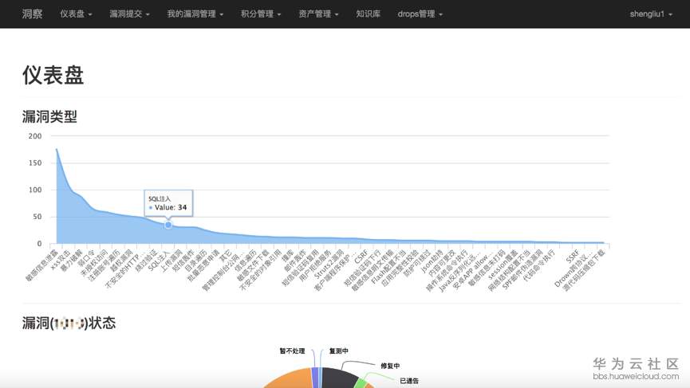Viewport: 690px width, 388px height.
Task: Open the 资产管理 dropdown
Action: click(x=318, y=14)
